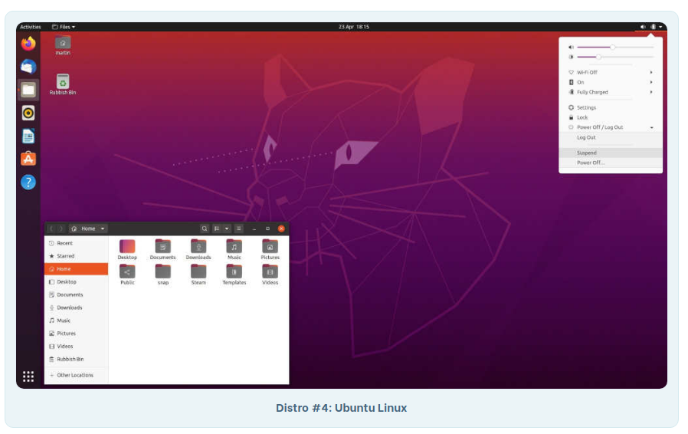Select the Rubbish Bin desktop icon
Image resolution: width=688 pixels, height=434 pixels.
pyautogui.click(x=63, y=84)
